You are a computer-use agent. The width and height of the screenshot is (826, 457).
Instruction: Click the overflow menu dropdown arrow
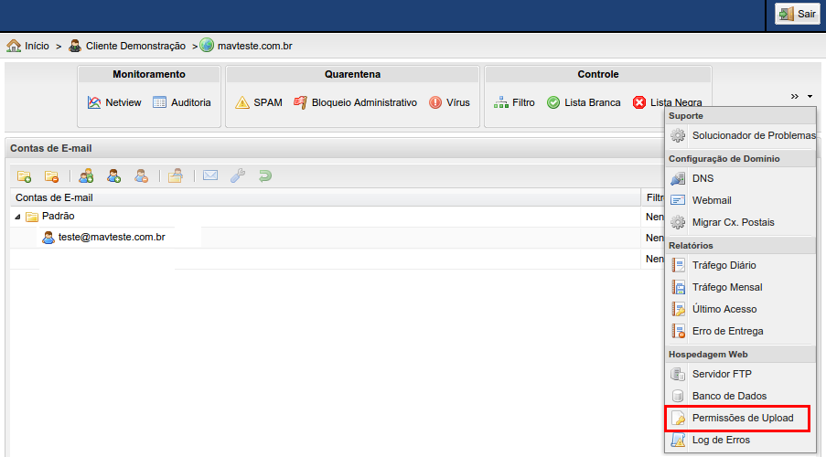(810, 96)
